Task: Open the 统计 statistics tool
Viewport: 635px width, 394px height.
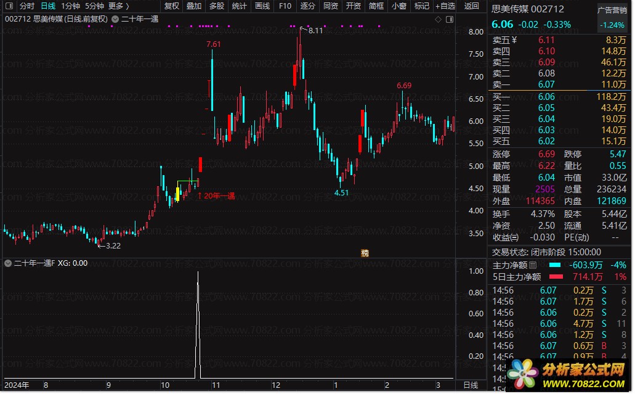Action: 240,6
